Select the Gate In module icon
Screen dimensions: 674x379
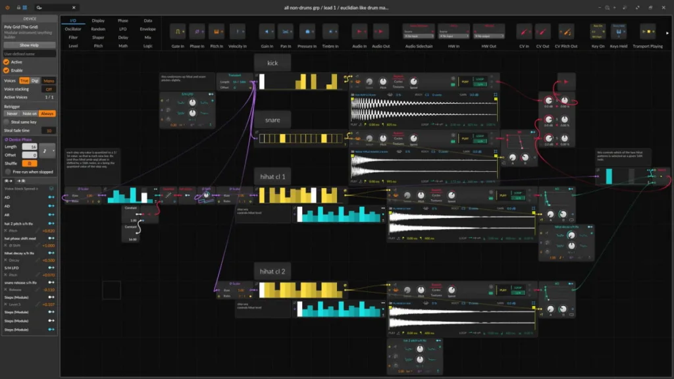(x=178, y=32)
